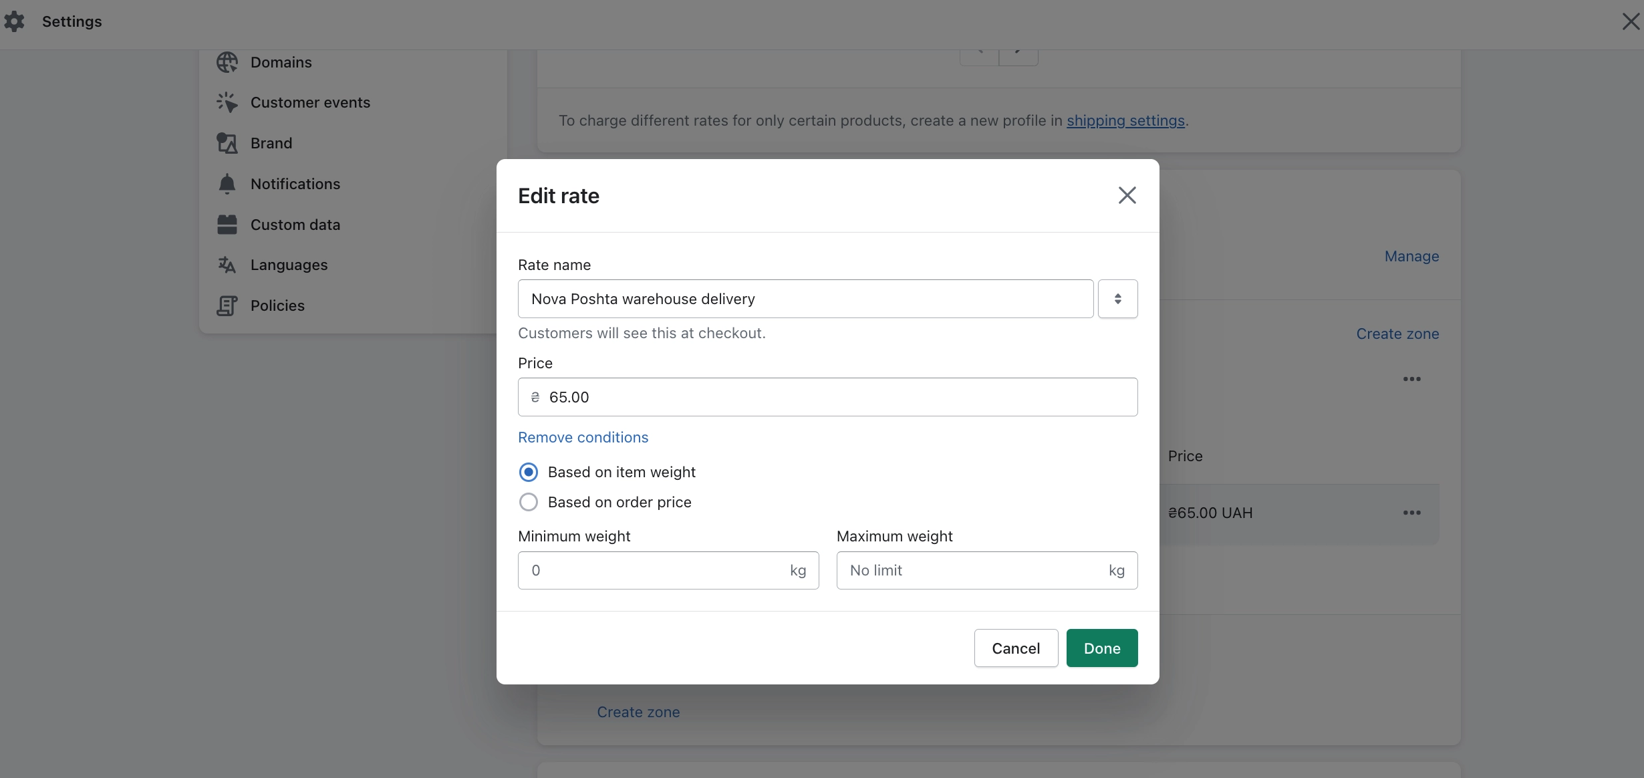The width and height of the screenshot is (1644, 778).
Task: Click the Maximum weight field
Action: (987, 570)
